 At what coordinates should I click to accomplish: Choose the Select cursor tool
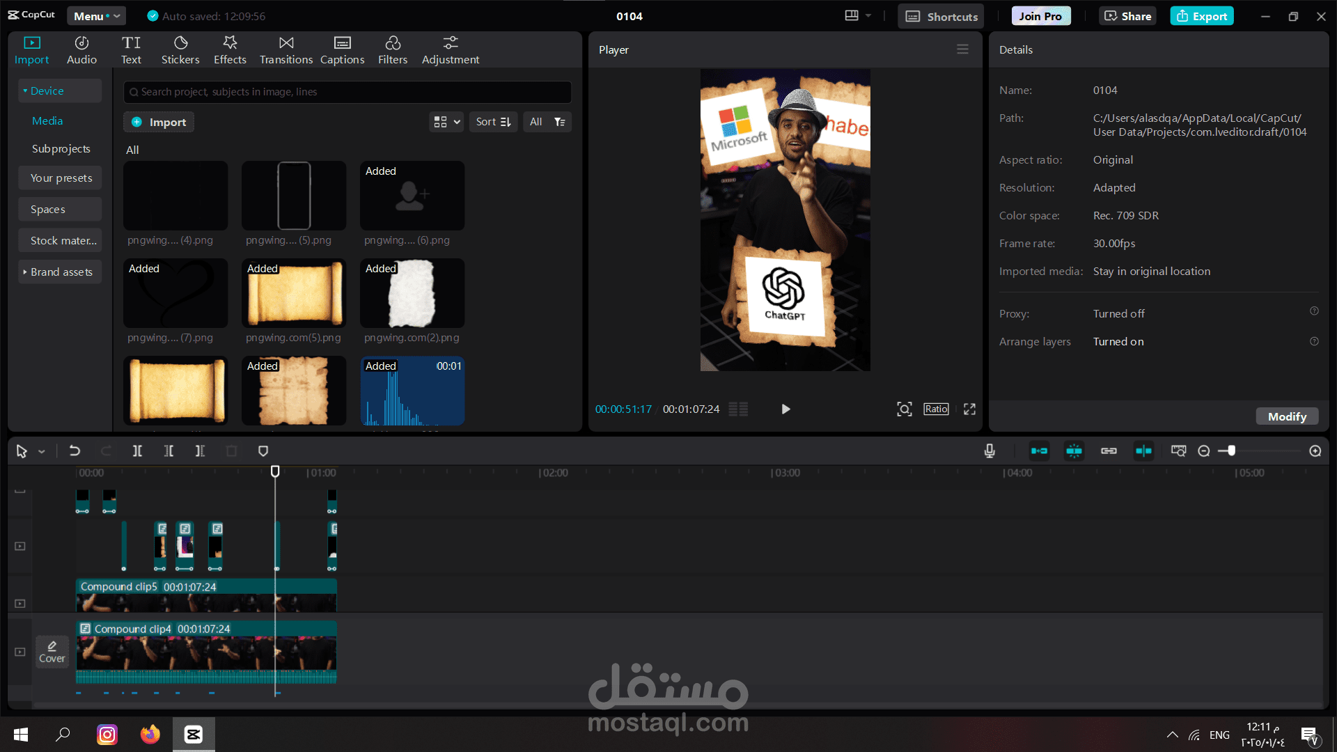(x=22, y=451)
